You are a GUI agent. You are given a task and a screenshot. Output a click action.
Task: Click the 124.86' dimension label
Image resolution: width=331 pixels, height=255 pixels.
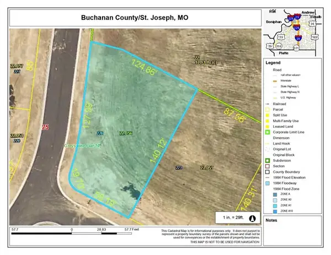(x=145, y=67)
